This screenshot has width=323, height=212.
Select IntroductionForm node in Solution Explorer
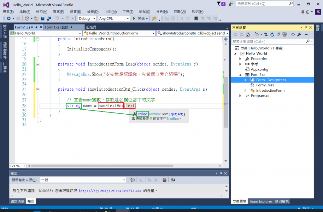tap(270, 90)
